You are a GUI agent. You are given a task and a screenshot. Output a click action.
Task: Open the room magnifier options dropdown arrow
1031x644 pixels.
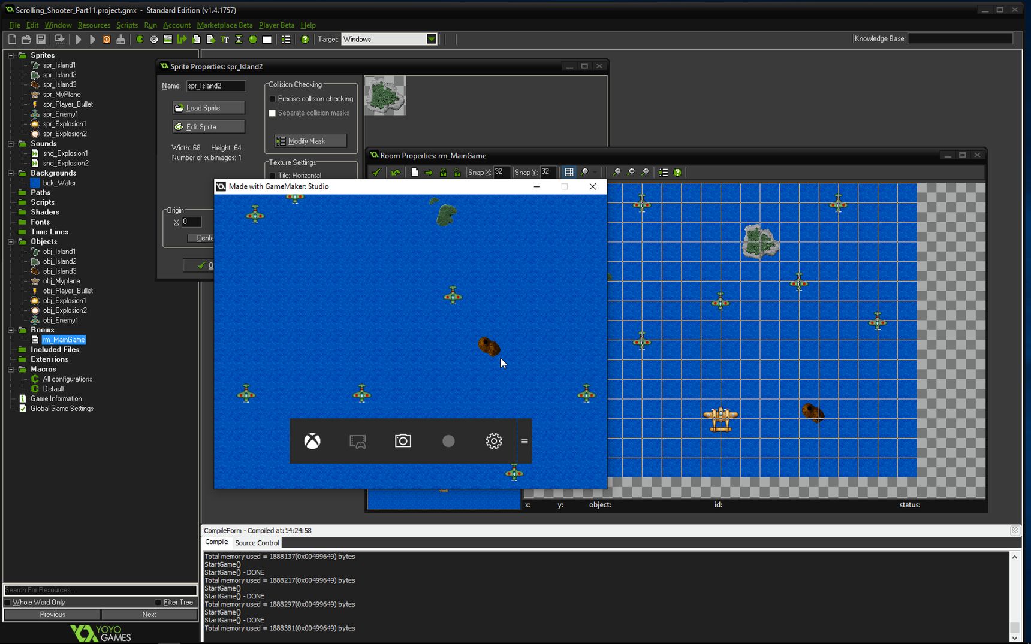click(x=595, y=173)
